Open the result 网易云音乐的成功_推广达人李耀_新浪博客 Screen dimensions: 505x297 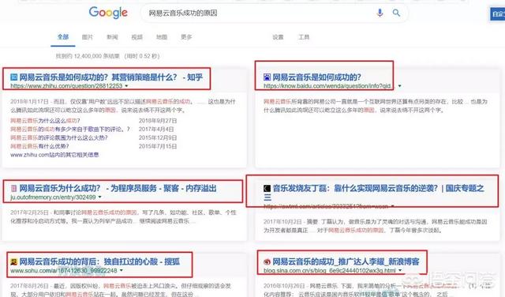tap(346, 261)
